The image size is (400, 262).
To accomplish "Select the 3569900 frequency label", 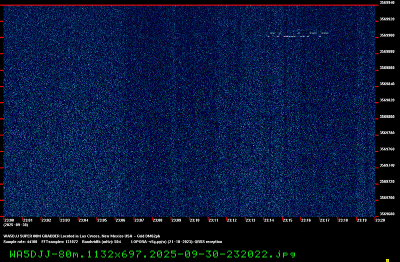I will click(387, 35).
